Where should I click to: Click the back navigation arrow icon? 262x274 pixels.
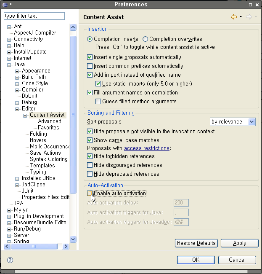click(x=234, y=17)
